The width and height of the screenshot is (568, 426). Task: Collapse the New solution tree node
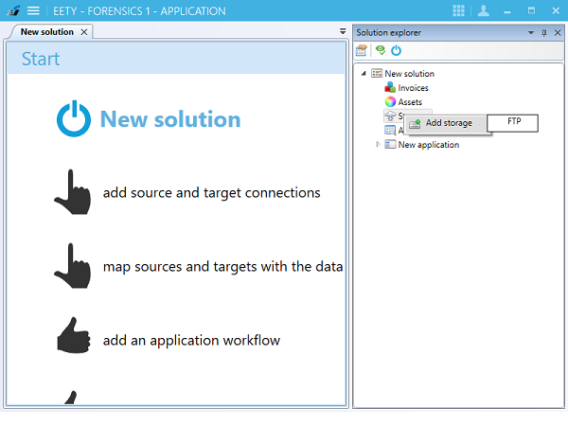[364, 74]
